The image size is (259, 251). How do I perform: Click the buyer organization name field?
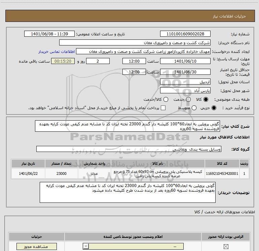[x=135, y=43]
